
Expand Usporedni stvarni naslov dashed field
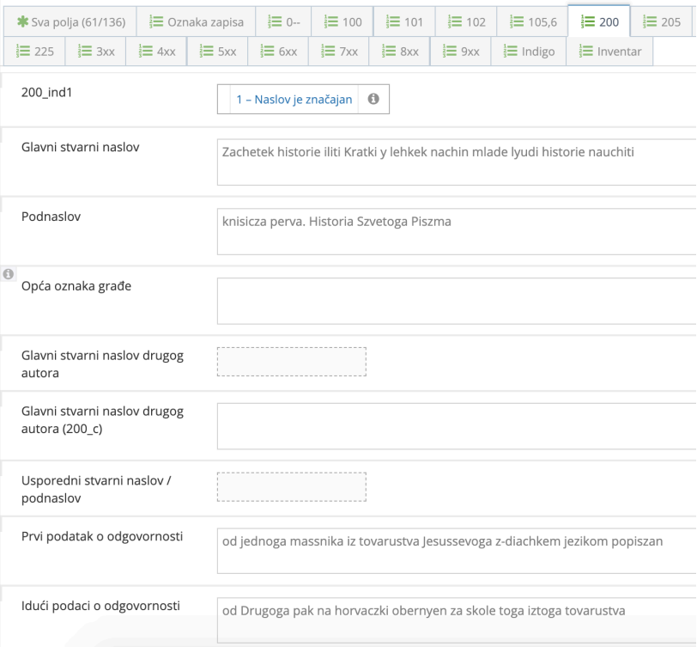coord(292,487)
